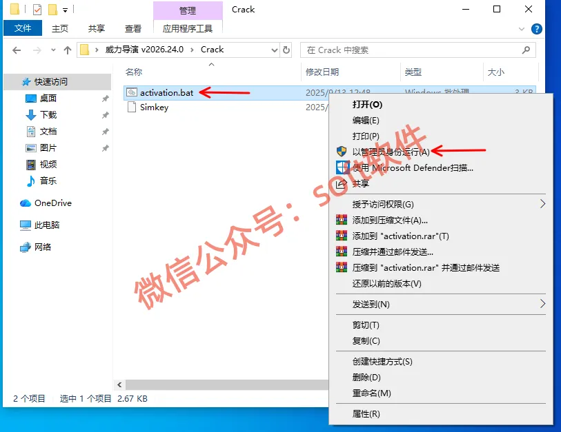Click the Simkey file icon
This screenshot has height=432, width=561.
(x=132, y=107)
